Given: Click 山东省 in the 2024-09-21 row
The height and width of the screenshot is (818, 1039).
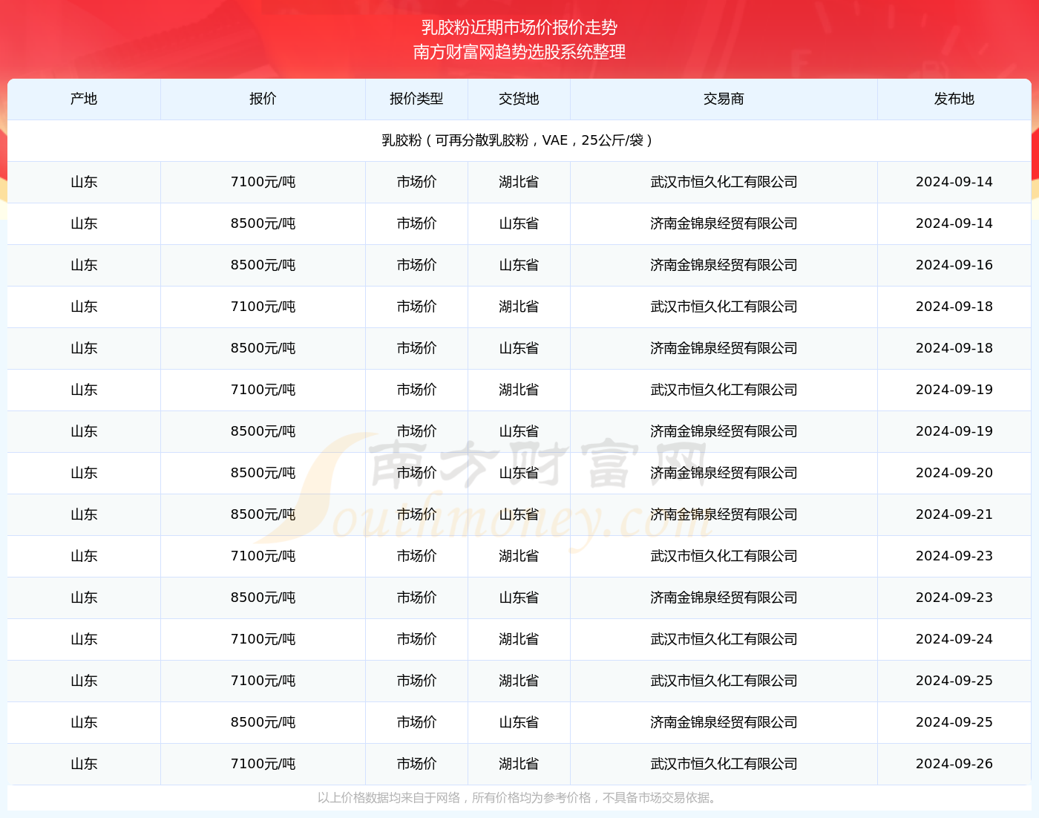Looking at the screenshot, I should click(x=519, y=514).
